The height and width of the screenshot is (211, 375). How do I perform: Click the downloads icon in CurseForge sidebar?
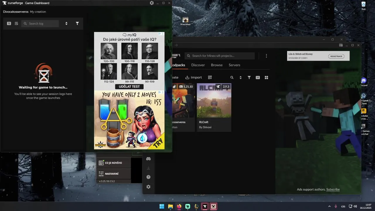pos(149,168)
